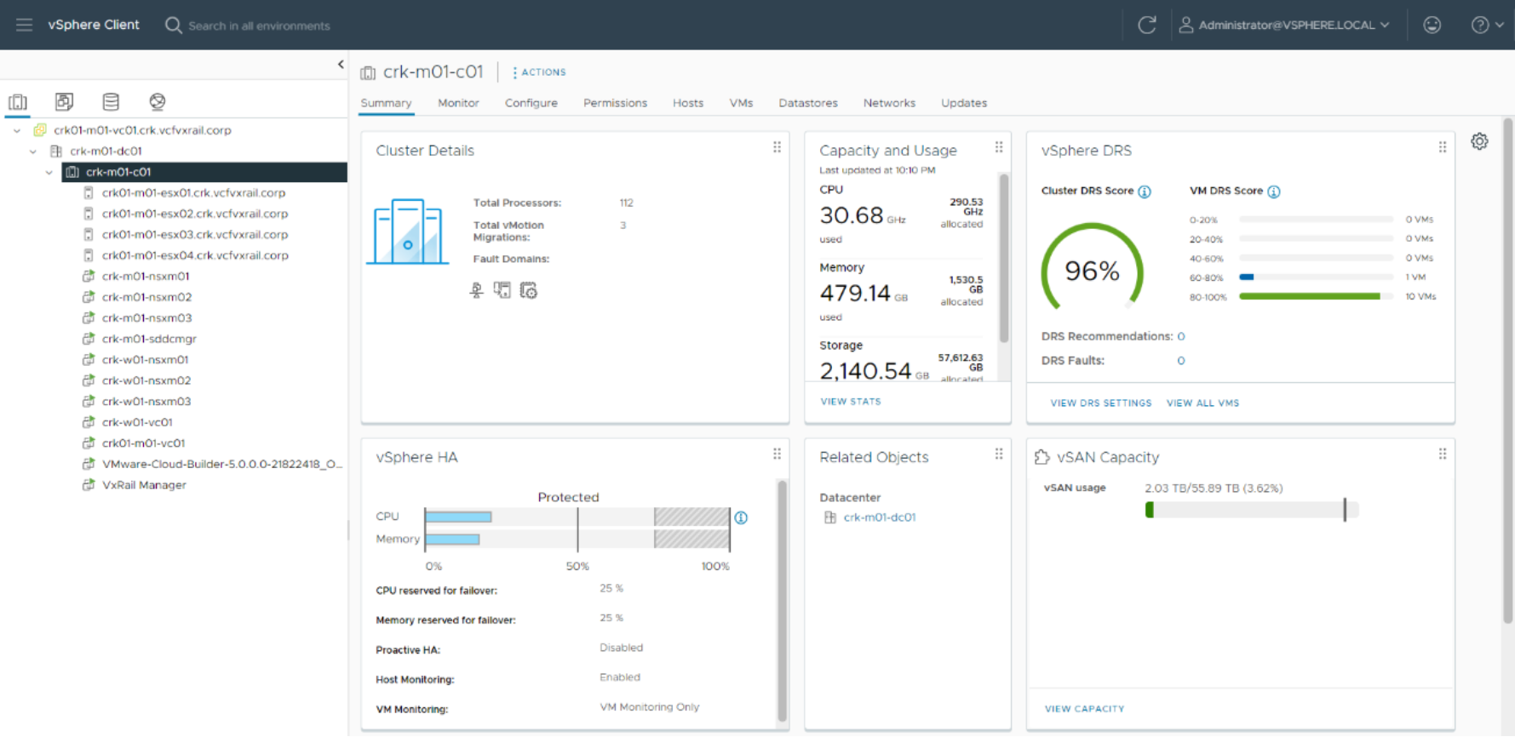
Task: Show VM DRS Score info tooltip
Action: click(x=1274, y=191)
